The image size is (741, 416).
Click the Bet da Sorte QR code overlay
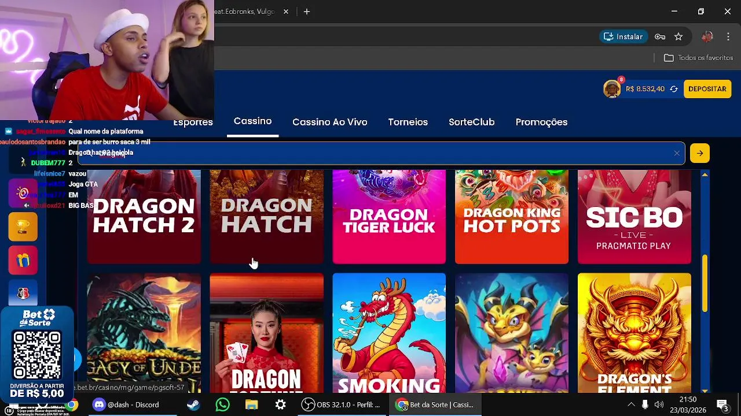(37, 355)
